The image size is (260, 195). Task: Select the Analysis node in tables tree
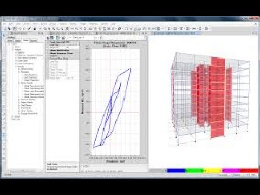(x=17, y=49)
